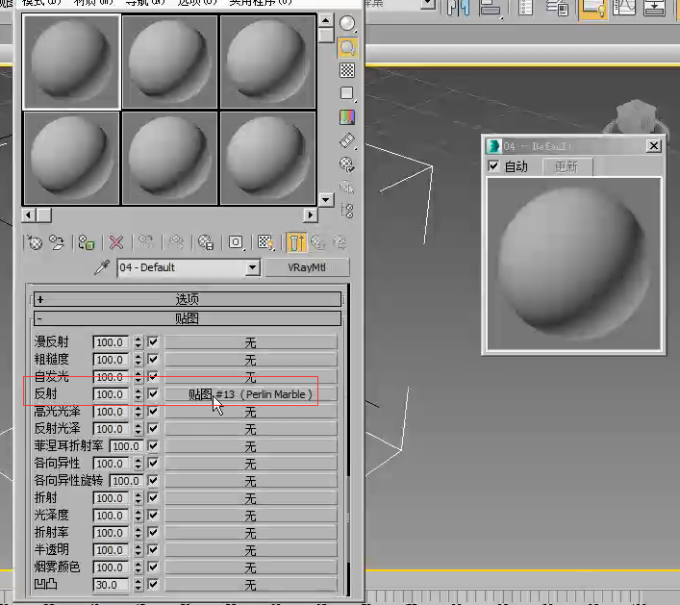Toggle the highlighted Show End Result icon

tap(296, 242)
